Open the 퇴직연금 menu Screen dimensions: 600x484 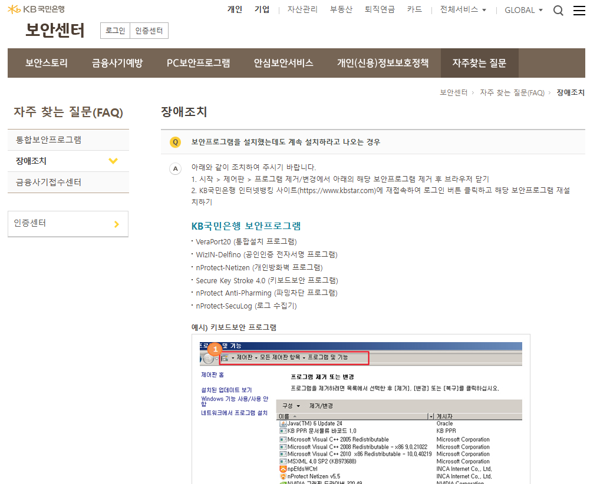[380, 9]
